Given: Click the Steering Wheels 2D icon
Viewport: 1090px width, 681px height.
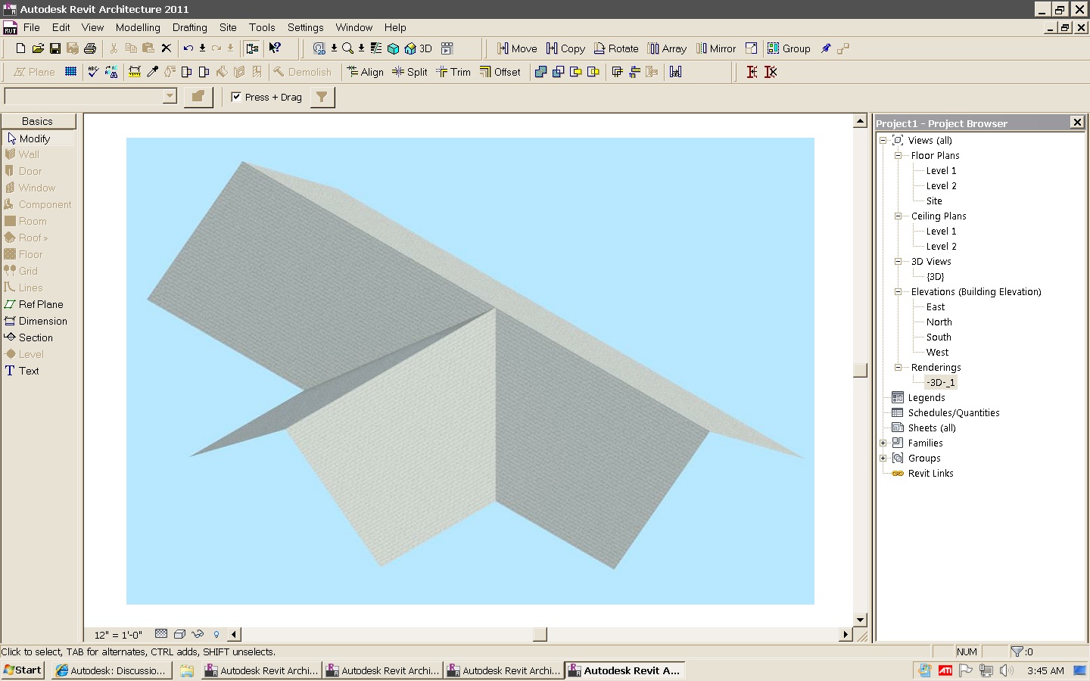Looking at the screenshot, I should (319, 48).
